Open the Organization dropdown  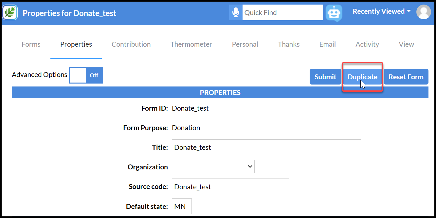[213, 166]
